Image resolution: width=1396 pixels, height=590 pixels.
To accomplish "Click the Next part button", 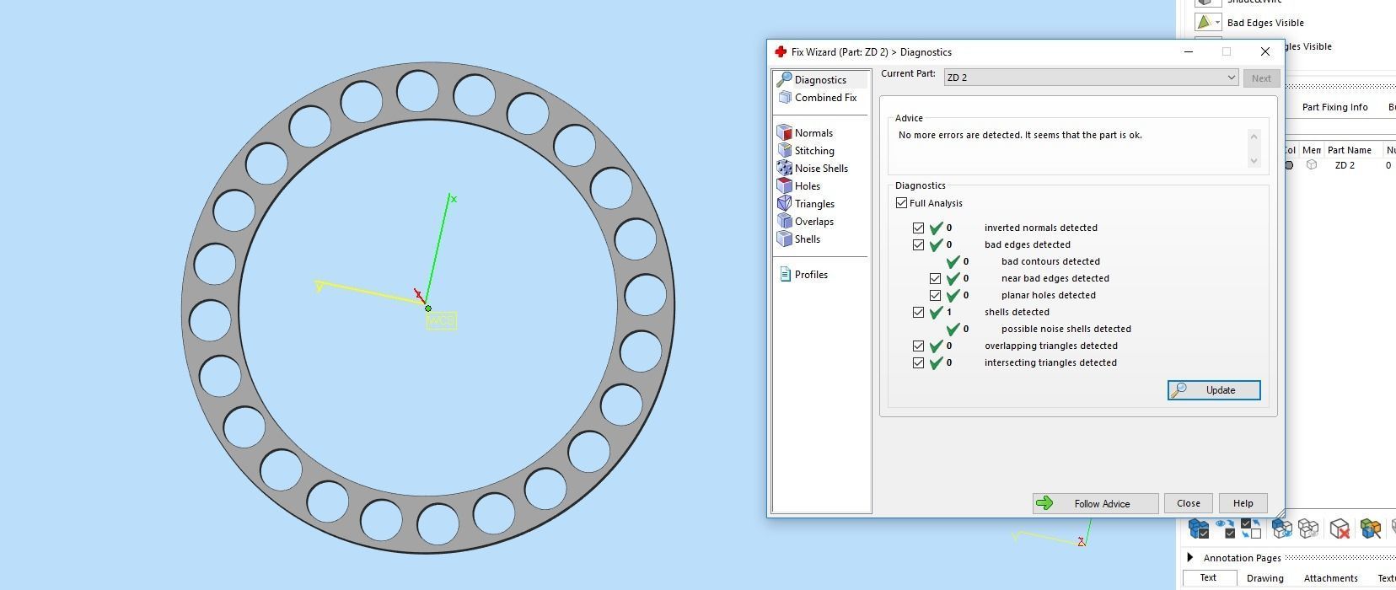I will [1261, 78].
